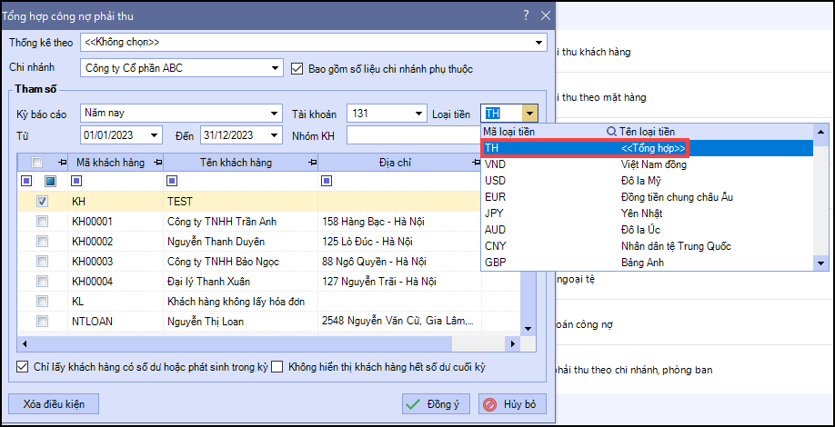Click down arrow on currency list scrollbar
835x427 pixels.
pyautogui.click(x=821, y=263)
